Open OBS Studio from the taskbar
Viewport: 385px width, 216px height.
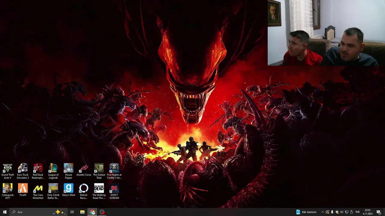[x=102, y=212]
